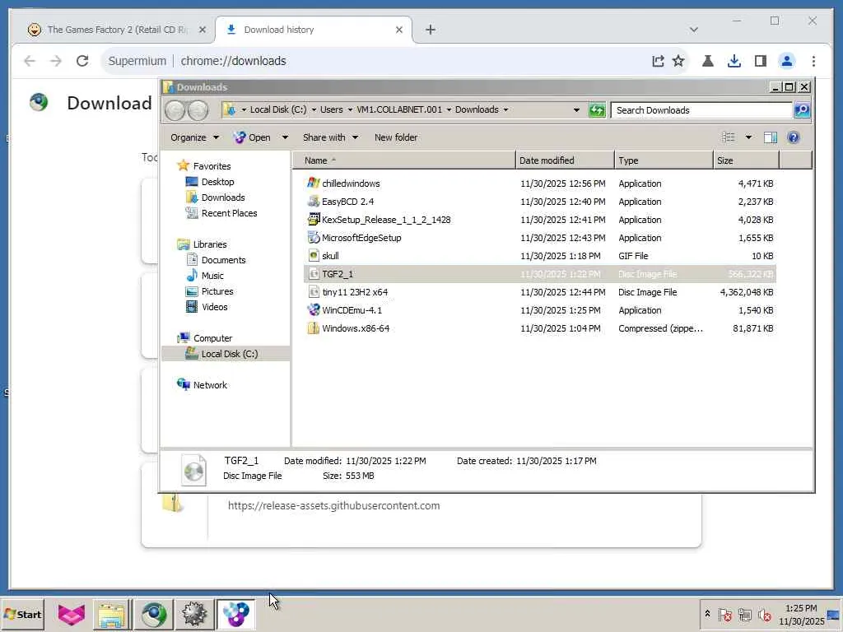
Task: Sort files by Type column
Action: pos(664,160)
